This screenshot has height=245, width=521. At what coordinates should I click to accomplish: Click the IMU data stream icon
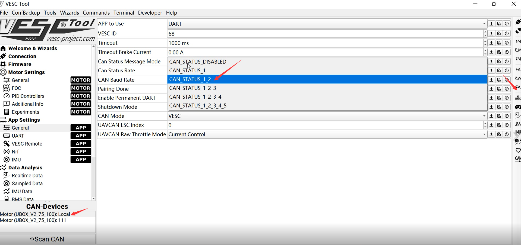[x=518, y=132]
